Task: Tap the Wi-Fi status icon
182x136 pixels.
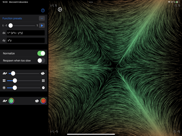Action: click(x=169, y=2)
